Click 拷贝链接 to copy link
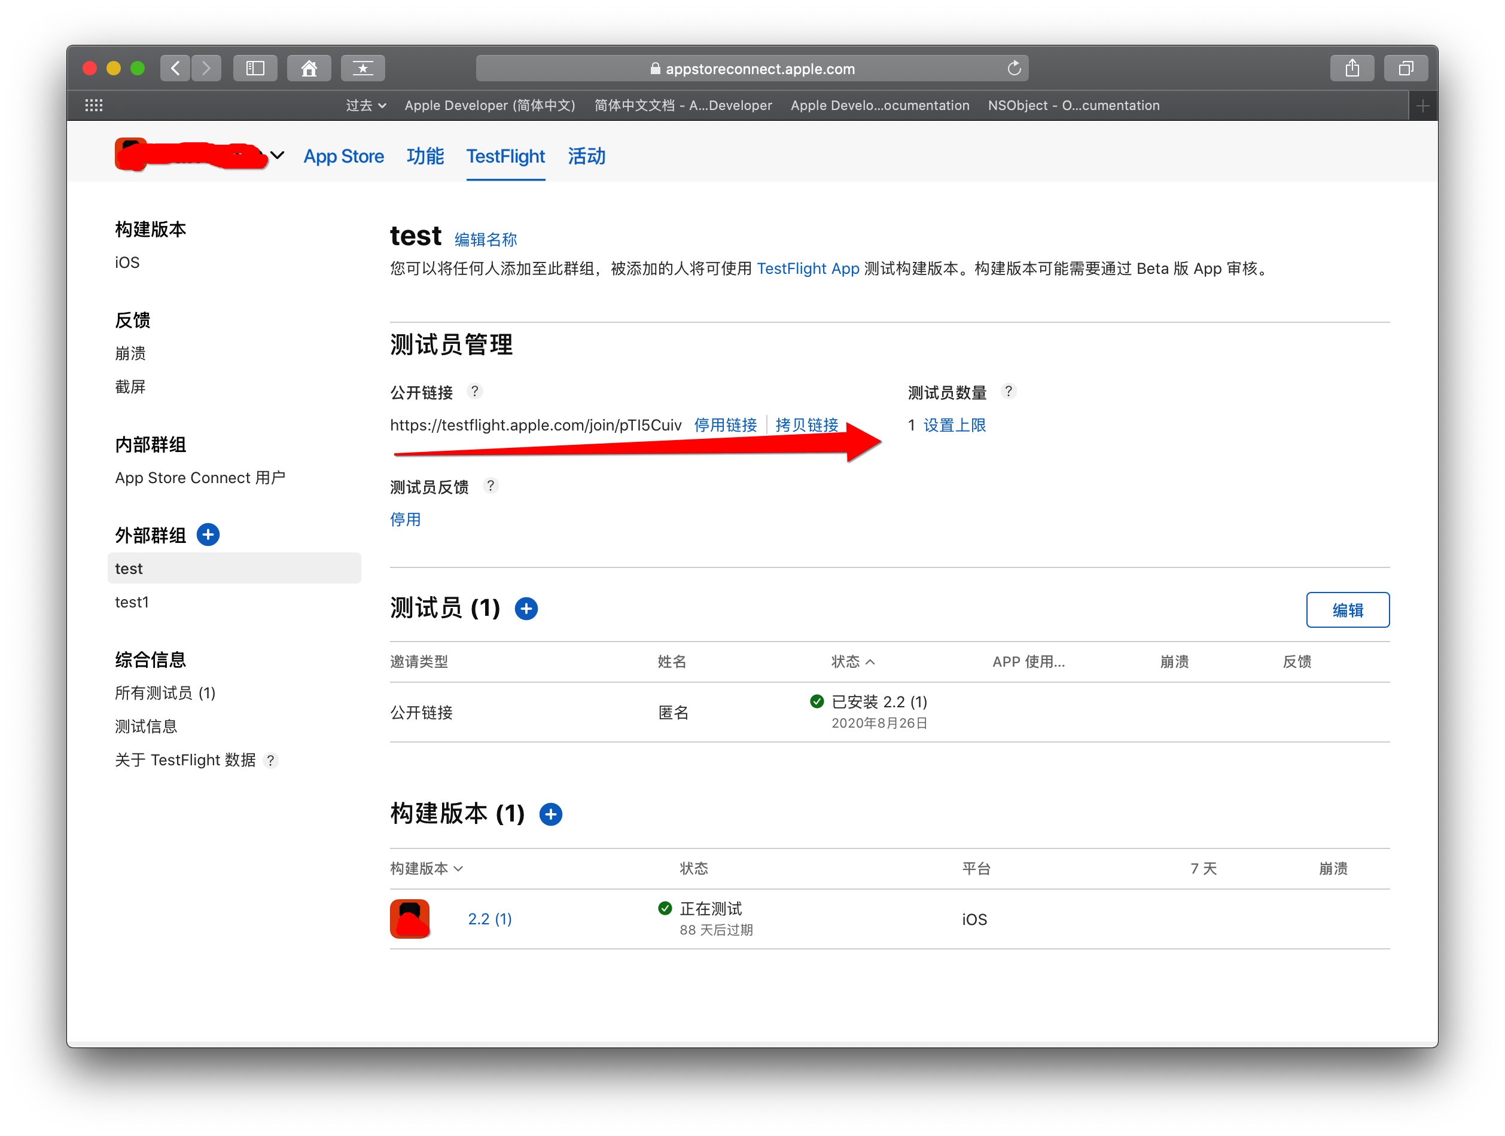The width and height of the screenshot is (1505, 1136). [807, 425]
